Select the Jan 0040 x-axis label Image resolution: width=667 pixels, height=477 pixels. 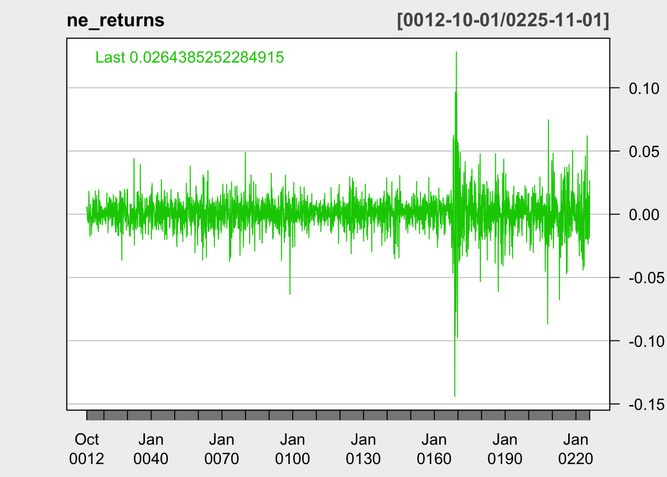pos(151,449)
